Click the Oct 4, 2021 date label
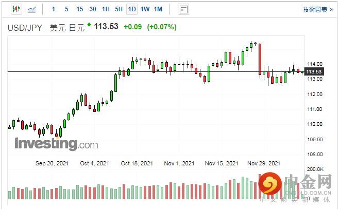The height and width of the screenshot is (209, 339). coord(94,163)
